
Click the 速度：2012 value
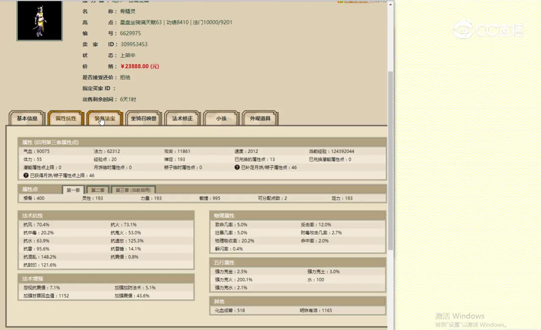click(x=246, y=151)
